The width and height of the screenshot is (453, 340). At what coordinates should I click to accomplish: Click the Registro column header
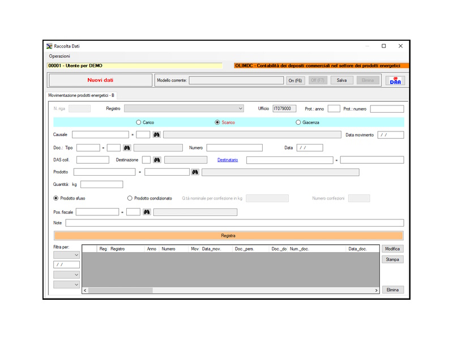coord(126,249)
